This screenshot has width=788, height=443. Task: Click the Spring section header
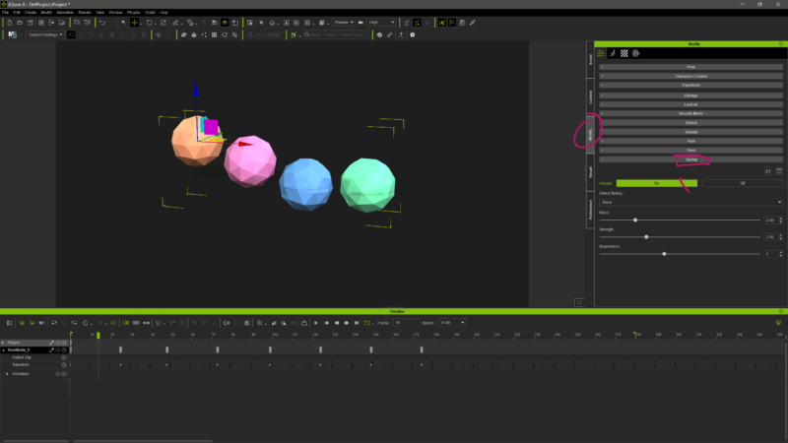coord(690,158)
